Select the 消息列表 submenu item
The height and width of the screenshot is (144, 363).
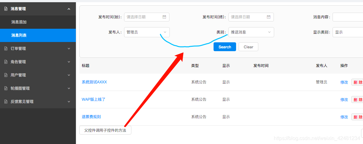38,35
